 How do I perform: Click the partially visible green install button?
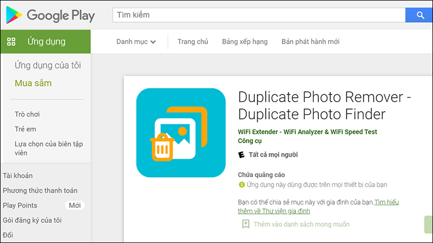[428, 225]
